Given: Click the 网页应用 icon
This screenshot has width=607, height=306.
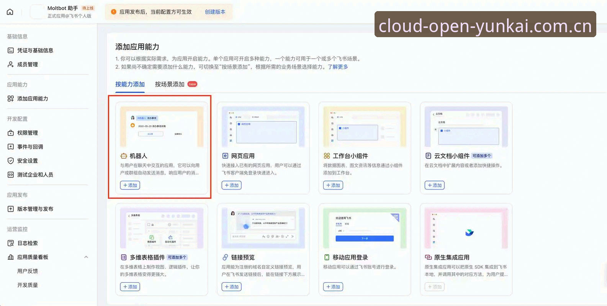Looking at the screenshot, I should (x=225, y=156).
